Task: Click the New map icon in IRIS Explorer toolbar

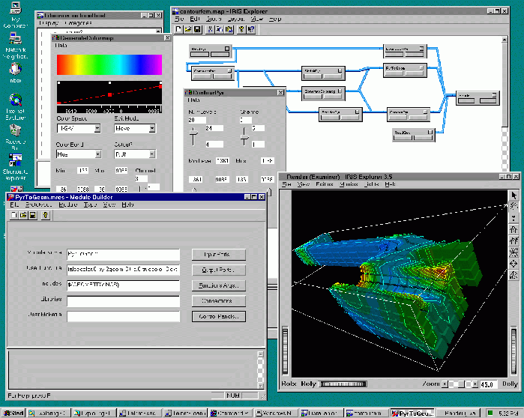Action: tap(178, 29)
